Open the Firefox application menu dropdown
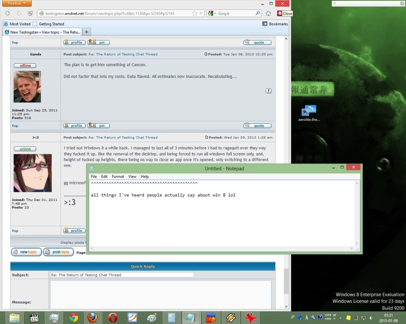Image resolution: width=406 pixels, height=324 pixels. click(17, 4)
